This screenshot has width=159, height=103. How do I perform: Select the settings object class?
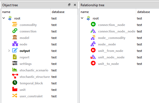coord(26,64)
